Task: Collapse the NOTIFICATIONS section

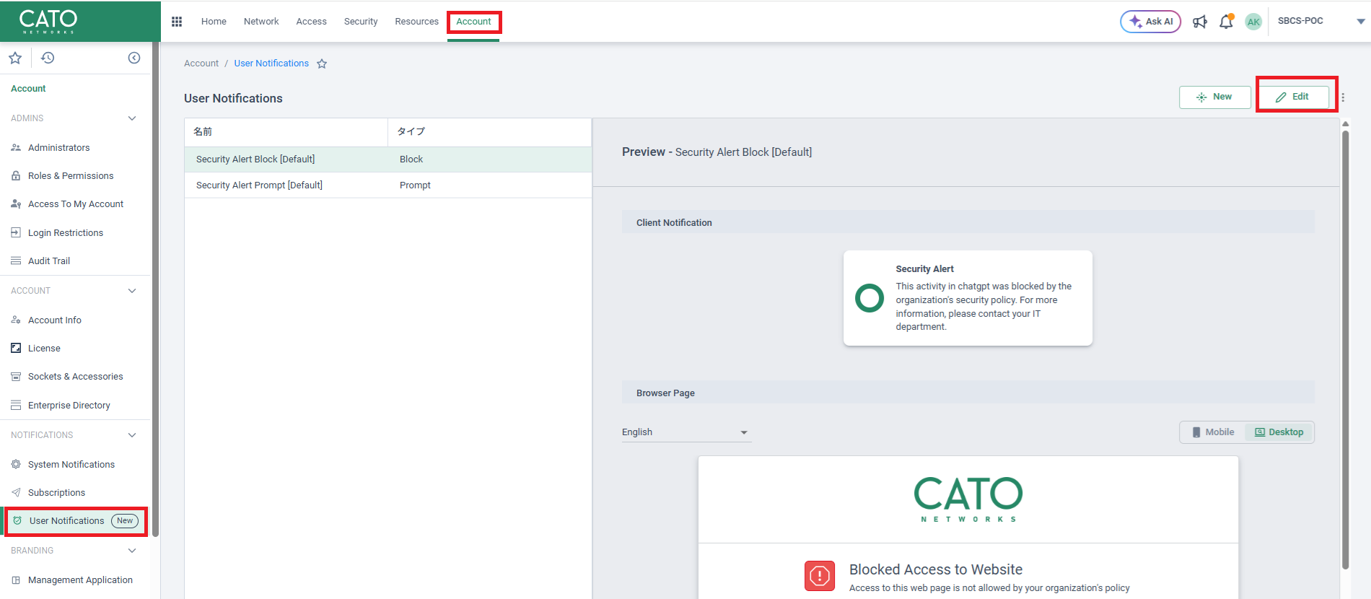Action: 132,435
